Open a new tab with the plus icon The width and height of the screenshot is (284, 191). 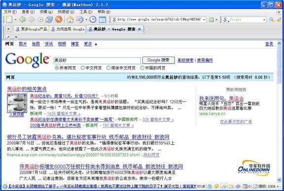coord(147,29)
